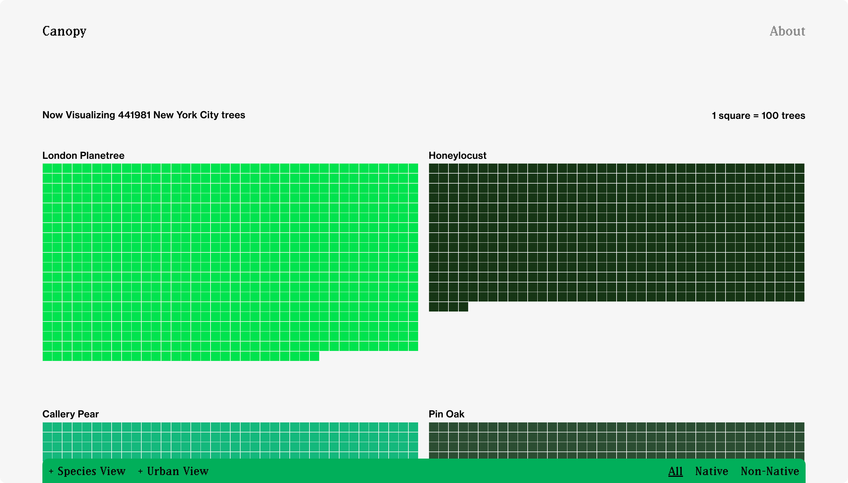The width and height of the screenshot is (848, 483).
Task: Click the Callery Pear teal grid
Action: pyautogui.click(x=230, y=440)
